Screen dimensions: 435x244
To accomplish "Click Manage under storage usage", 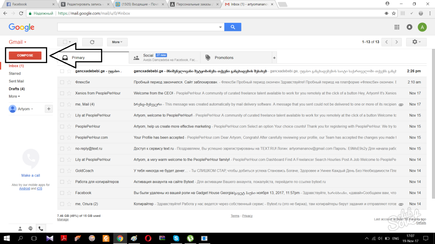I will point(63,219).
